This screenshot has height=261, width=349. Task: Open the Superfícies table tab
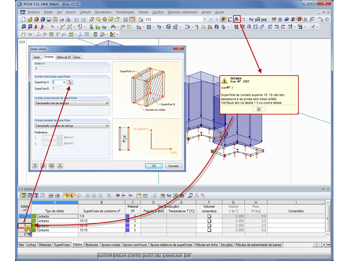coord(62,245)
